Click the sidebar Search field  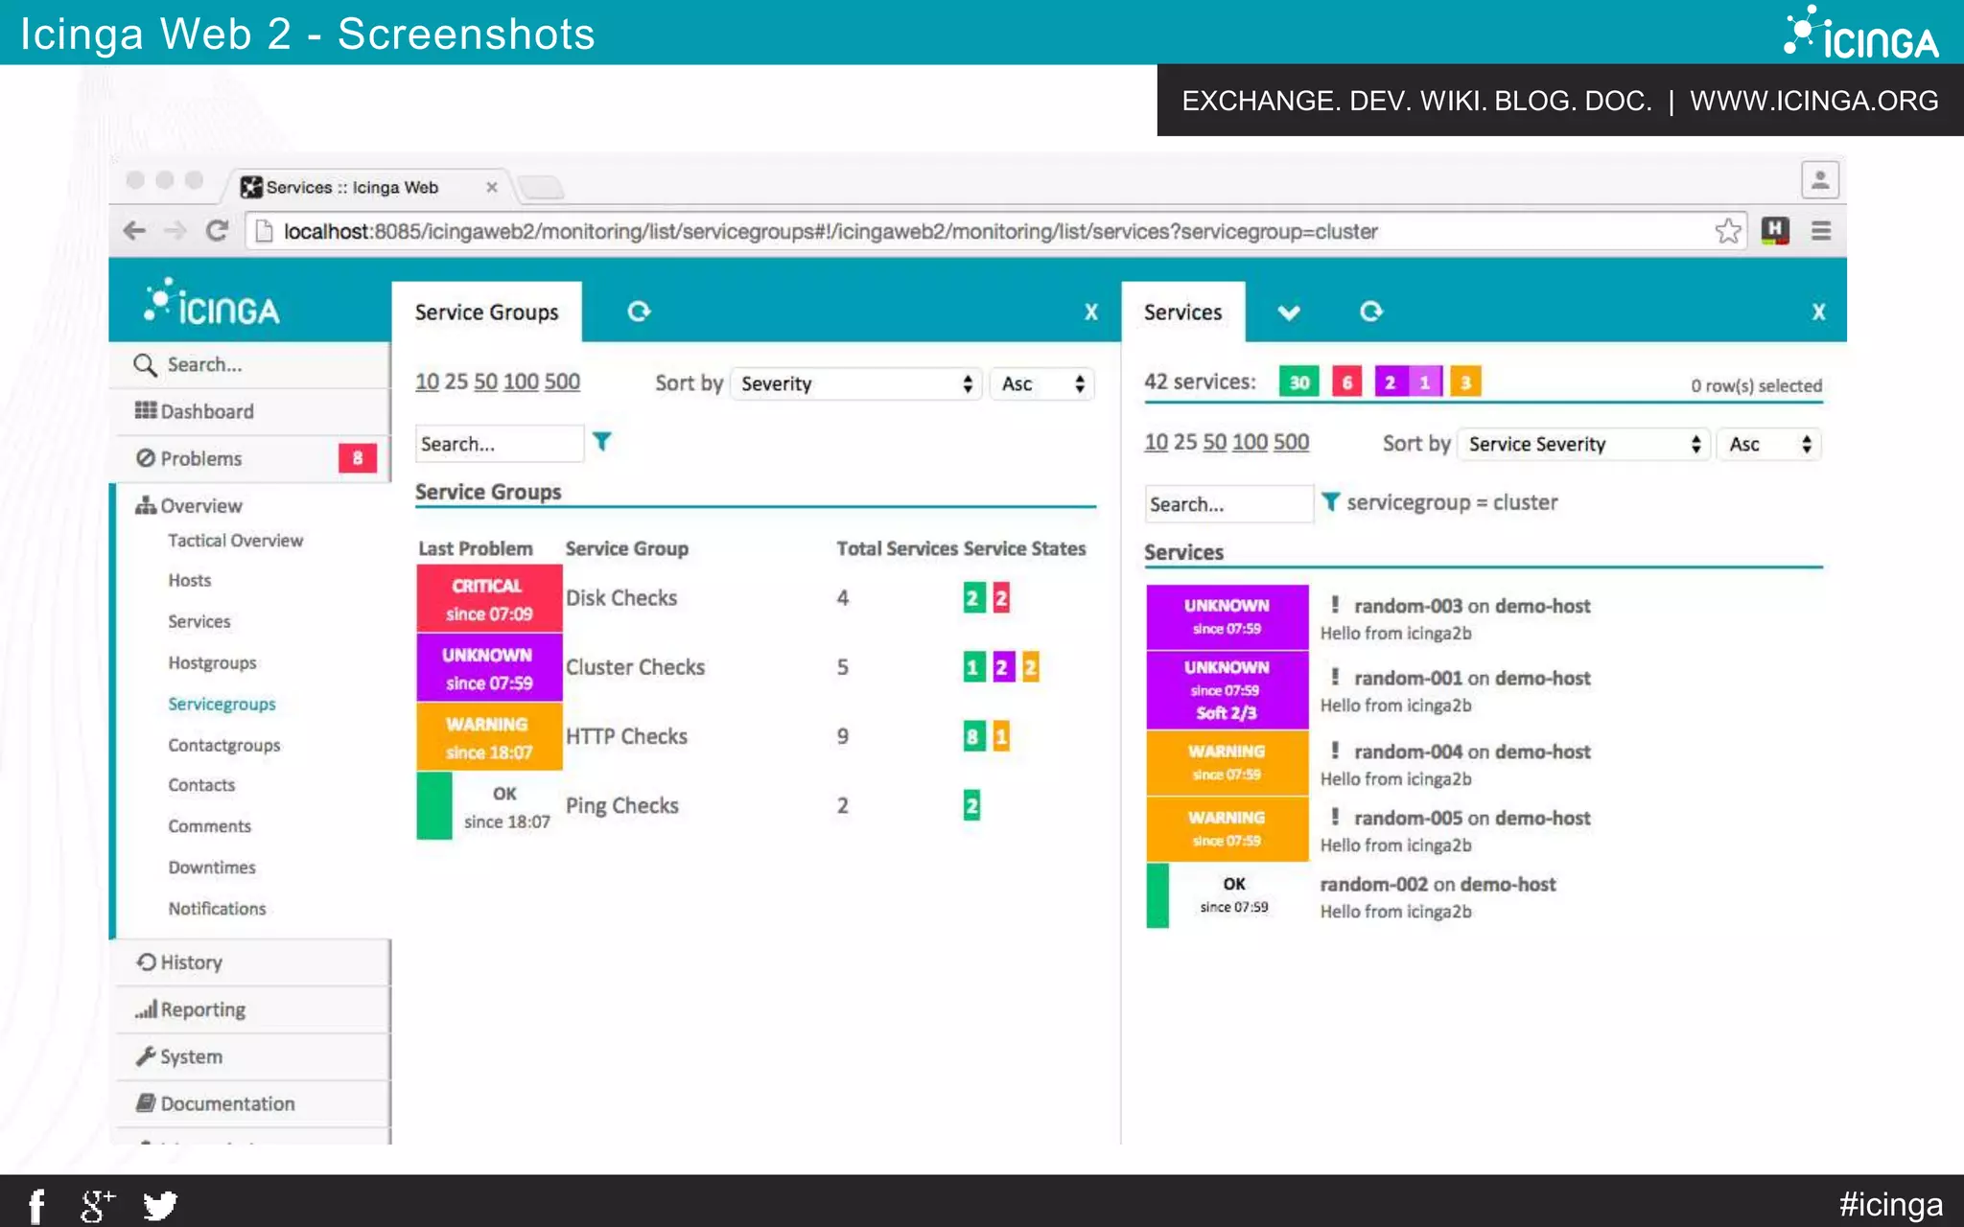(x=251, y=364)
